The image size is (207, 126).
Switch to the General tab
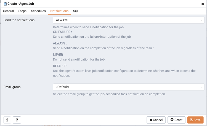pos(8,11)
